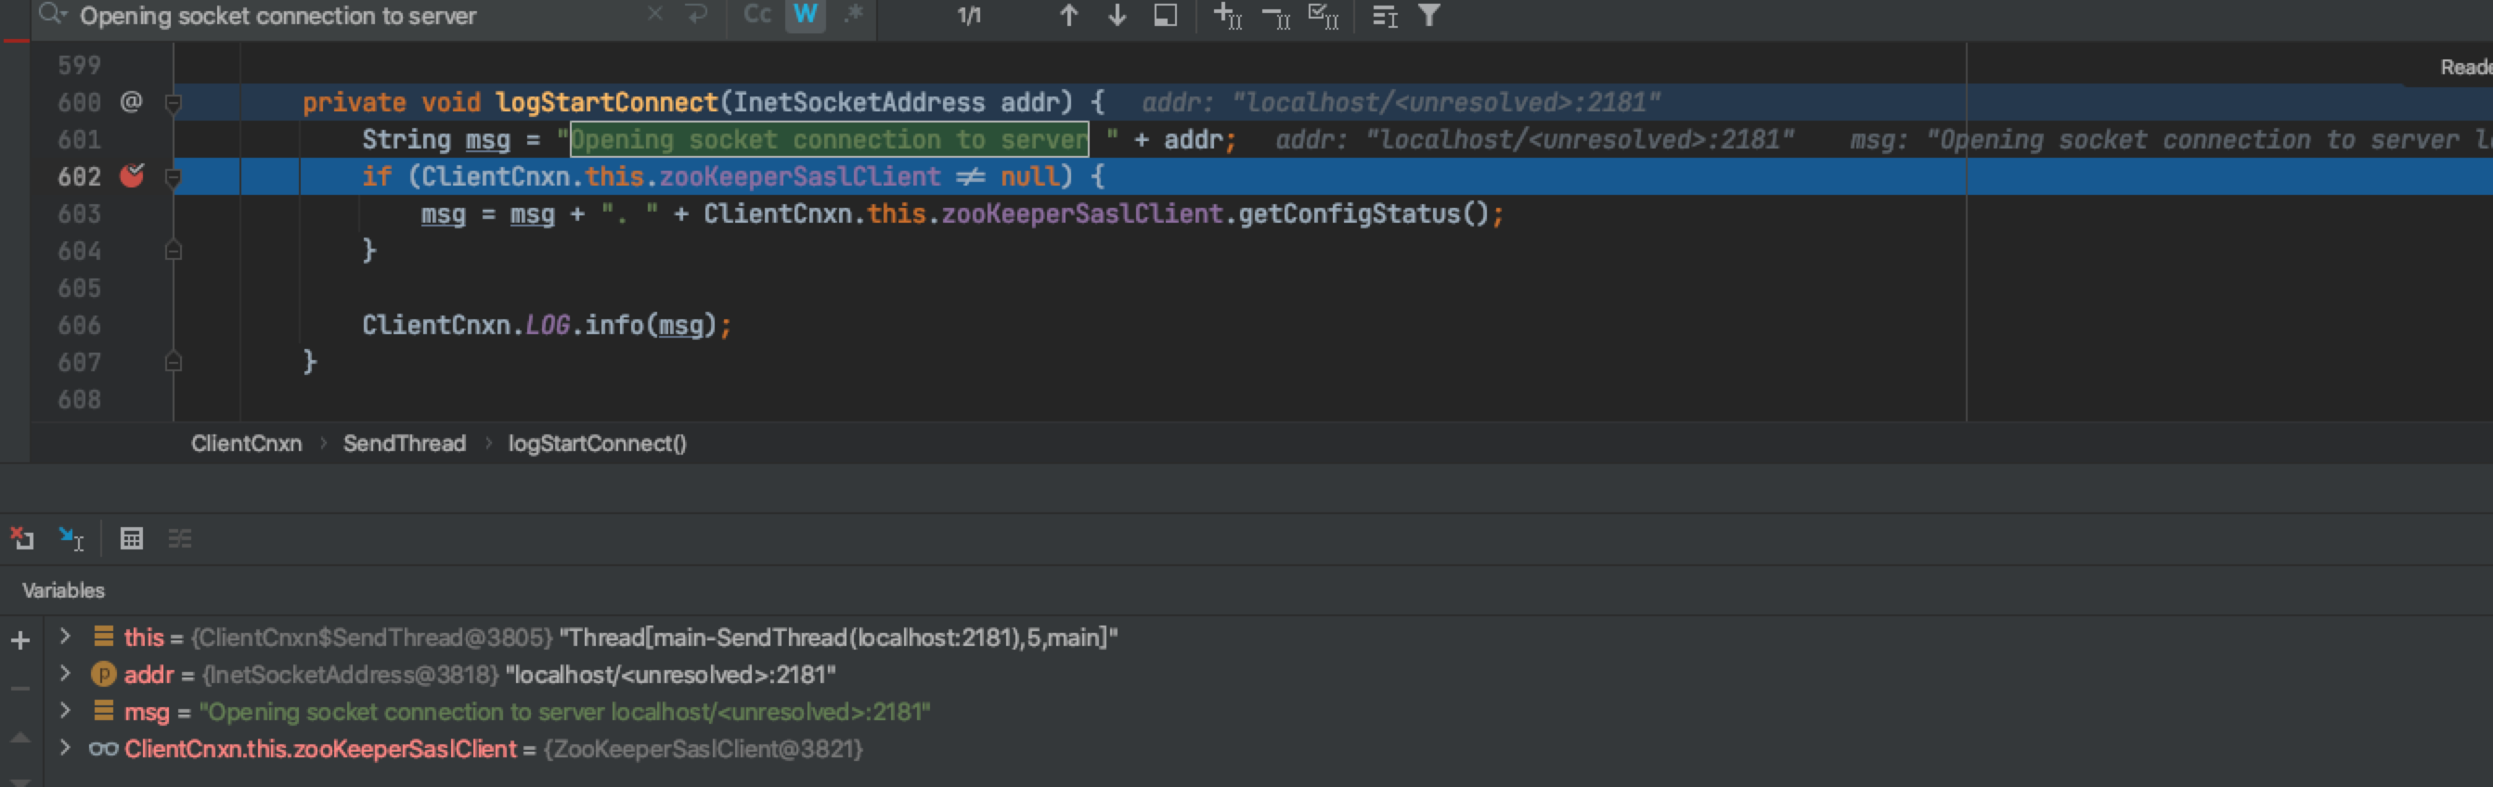The height and width of the screenshot is (787, 2493).
Task: Expand the zooKeeperSaslClient watch node
Action: pos(65,748)
